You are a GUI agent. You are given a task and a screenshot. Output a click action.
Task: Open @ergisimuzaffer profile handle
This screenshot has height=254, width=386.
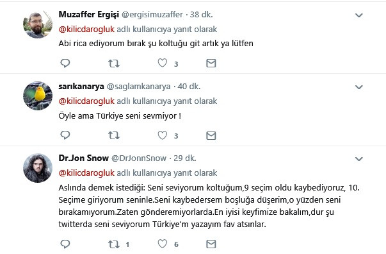click(x=152, y=15)
